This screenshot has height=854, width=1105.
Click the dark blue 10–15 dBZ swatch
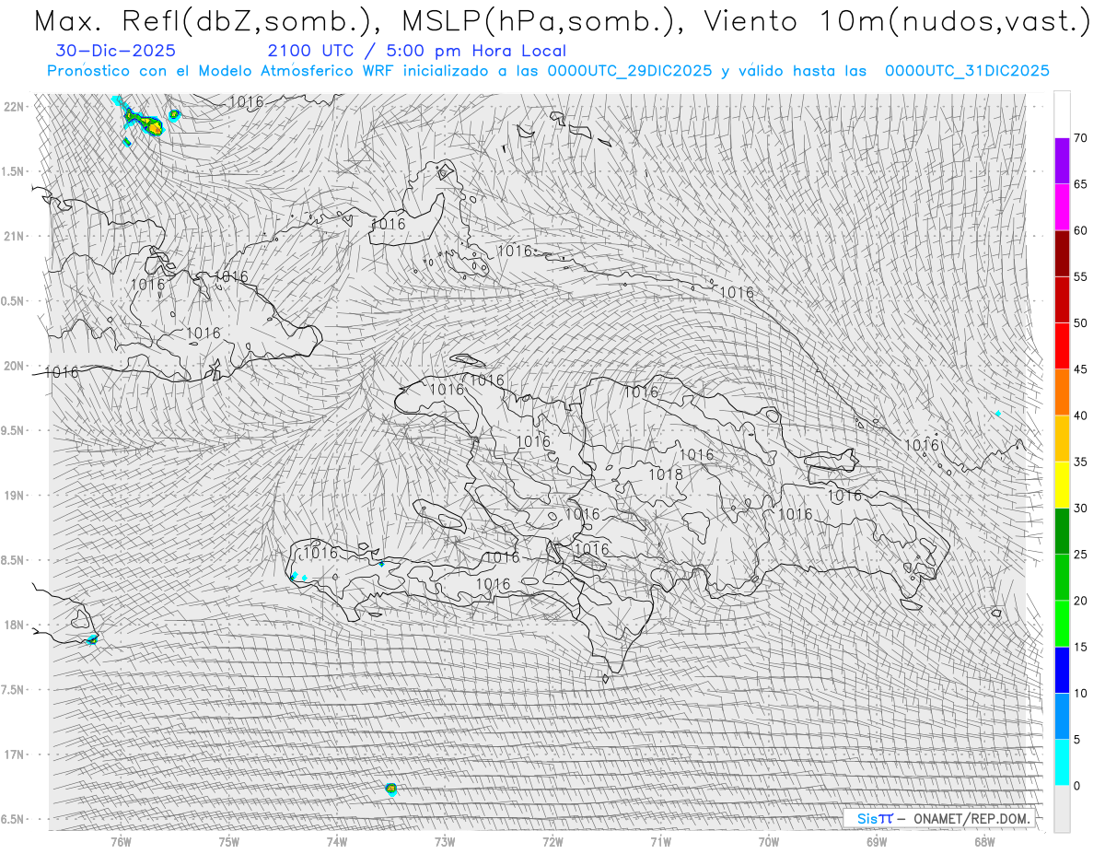(x=1062, y=670)
